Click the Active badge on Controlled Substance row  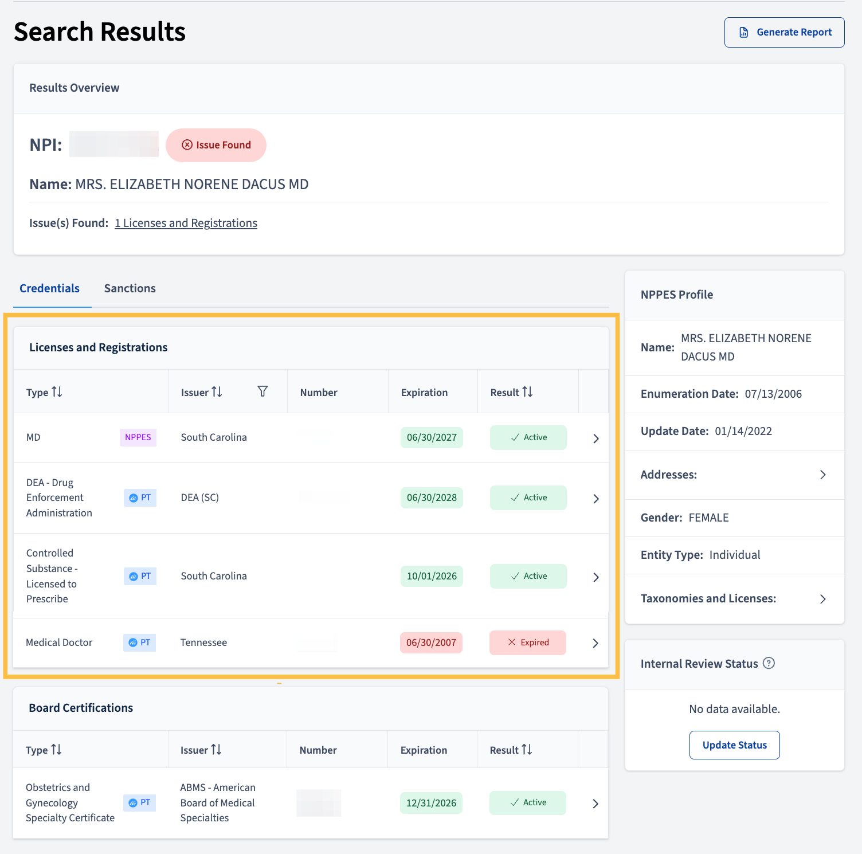[528, 576]
